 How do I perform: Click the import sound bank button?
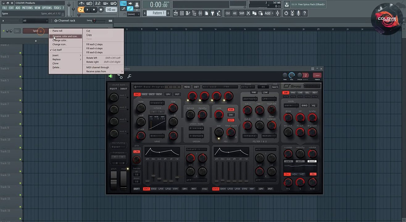pyautogui.click(x=113, y=89)
